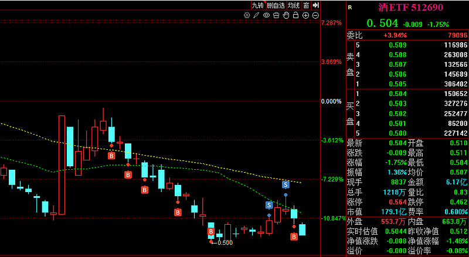Open chart settings gear icon
The width and height of the screenshot is (469, 257).
(x=247, y=15)
